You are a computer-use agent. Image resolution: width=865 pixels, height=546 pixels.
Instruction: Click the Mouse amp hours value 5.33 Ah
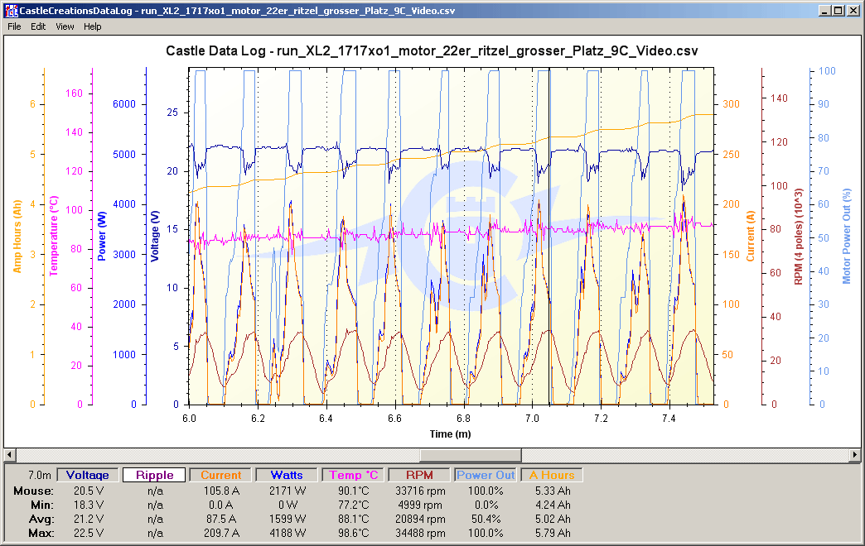coord(553,491)
